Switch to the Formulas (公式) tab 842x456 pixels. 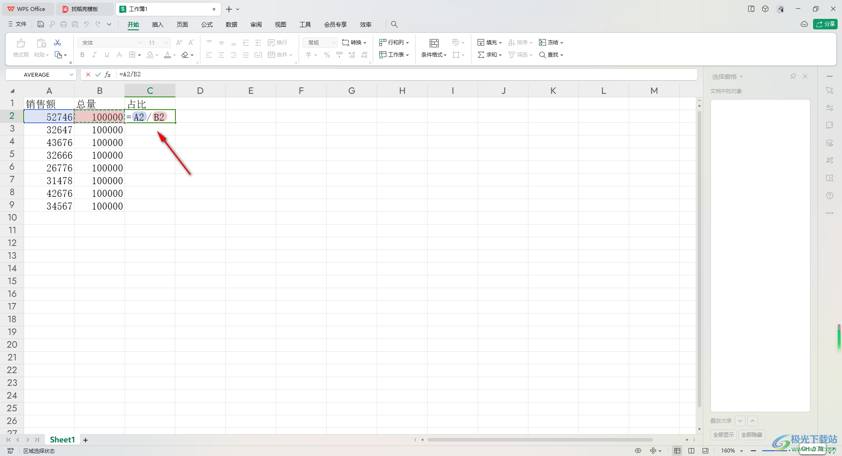pos(207,25)
